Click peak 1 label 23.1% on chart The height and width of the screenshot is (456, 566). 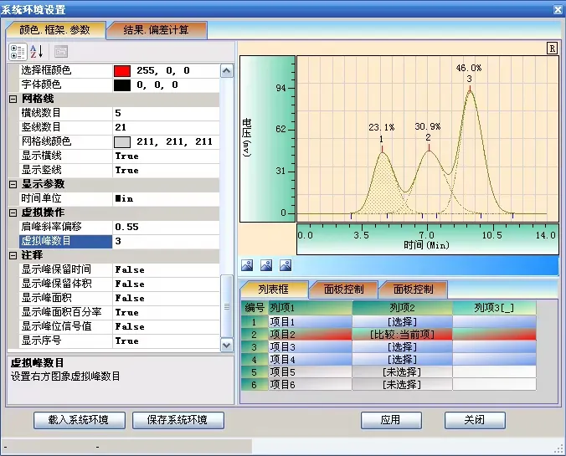tap(382, 128)
